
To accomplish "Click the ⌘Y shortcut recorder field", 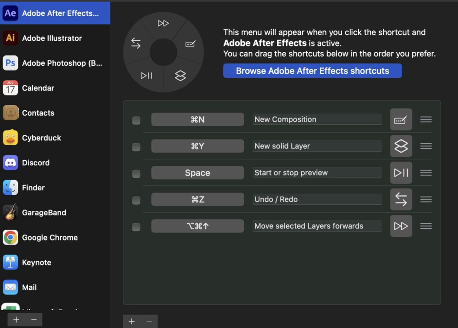I will click(197, 146).
